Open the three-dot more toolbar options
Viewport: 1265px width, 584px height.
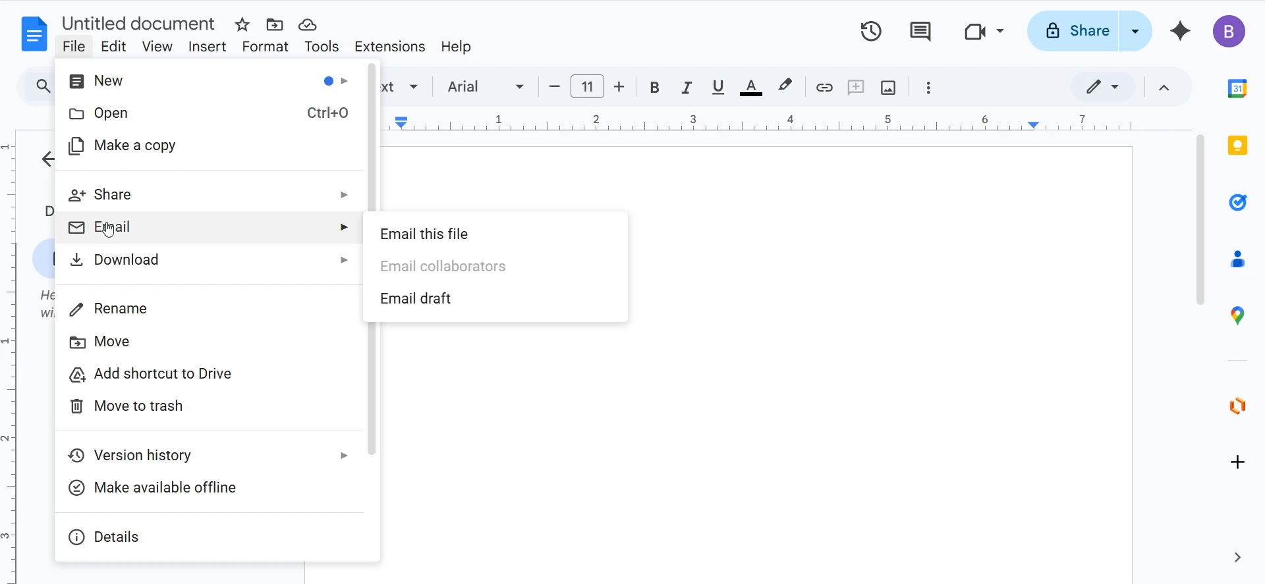pos(928,88)
